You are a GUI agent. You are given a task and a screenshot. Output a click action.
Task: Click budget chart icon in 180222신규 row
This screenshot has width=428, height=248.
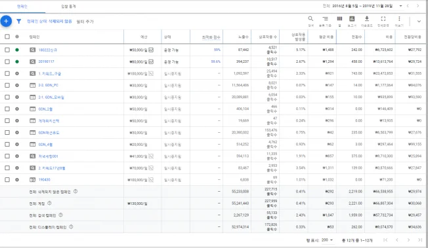pyautogui.click(x=151, y=50)
